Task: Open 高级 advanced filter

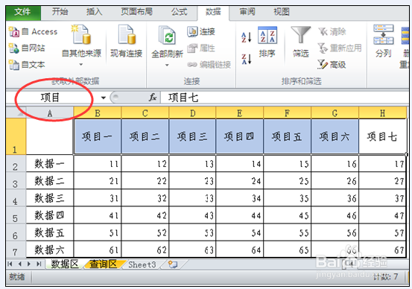Action: pos(332,65)
